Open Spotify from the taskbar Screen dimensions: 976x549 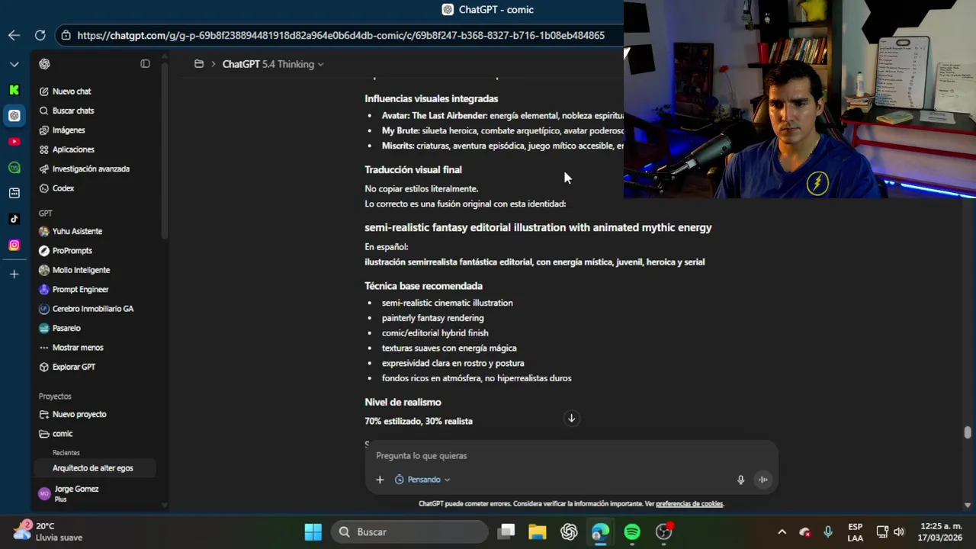coord(632,532)
